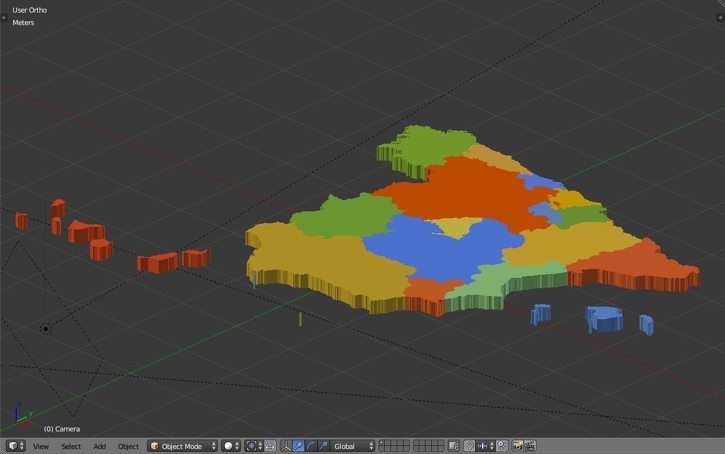Open the View menu
The width and height of the screenshot is (725, 454).
pos(41,446)
